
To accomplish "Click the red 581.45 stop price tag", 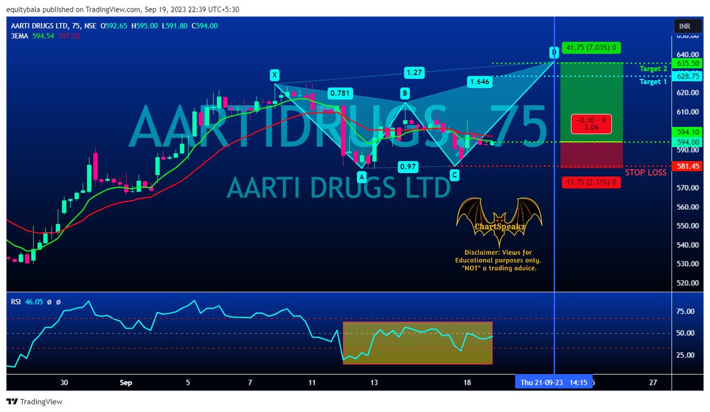I will (686, 167).
